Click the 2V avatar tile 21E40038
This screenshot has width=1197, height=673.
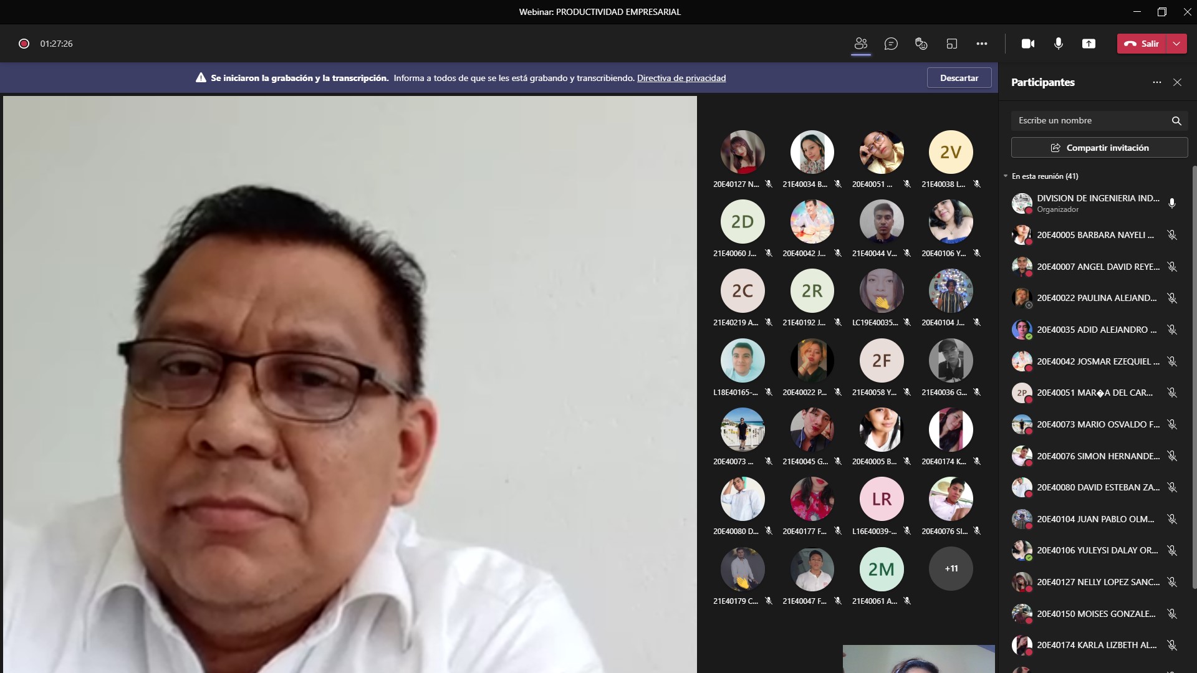[x=951, y=152]
